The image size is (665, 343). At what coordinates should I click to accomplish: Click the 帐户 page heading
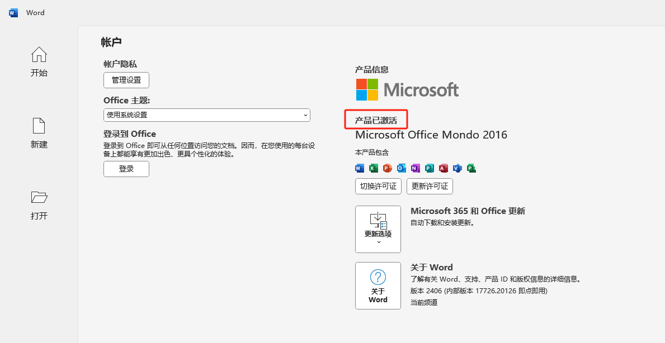[111, 42]
